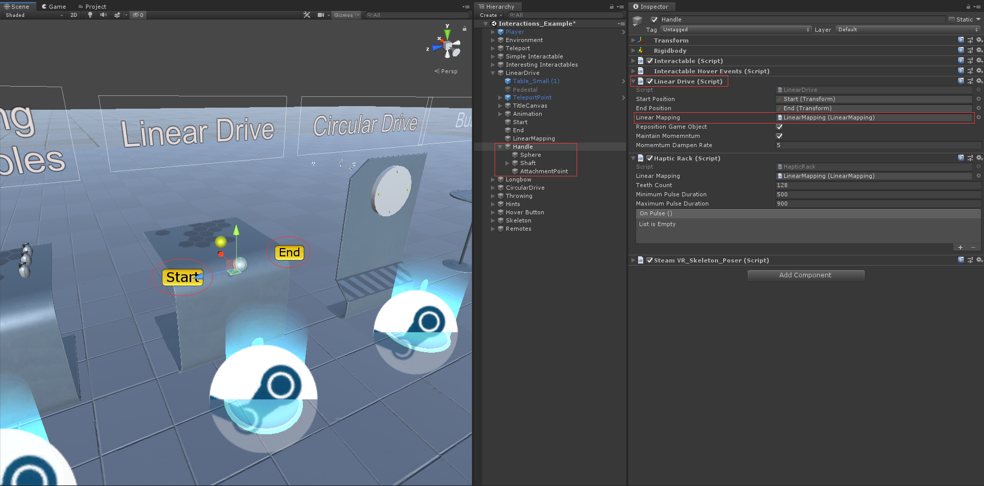Switch to the Game tab
Viewport: 984px width, 486px height.
click(x=54, y=7)
